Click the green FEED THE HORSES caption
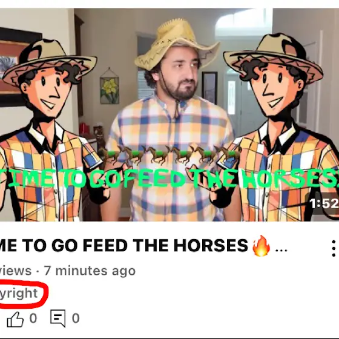This screenshot has width=339, height=339. pyautogui.click(x=169, y=178)
